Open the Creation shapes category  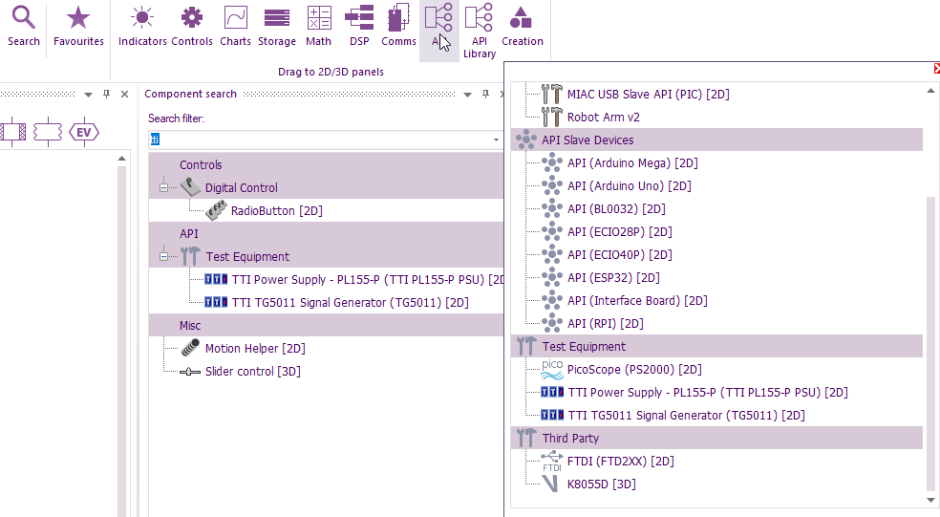pos(522,26)
